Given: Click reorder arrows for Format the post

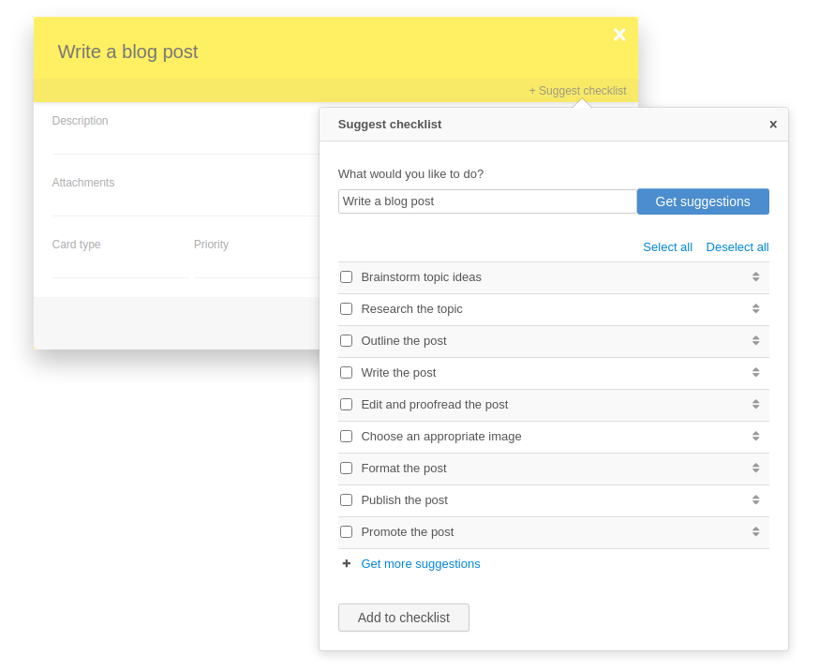Looking at the screenshot, I should [x=755, y=468].
